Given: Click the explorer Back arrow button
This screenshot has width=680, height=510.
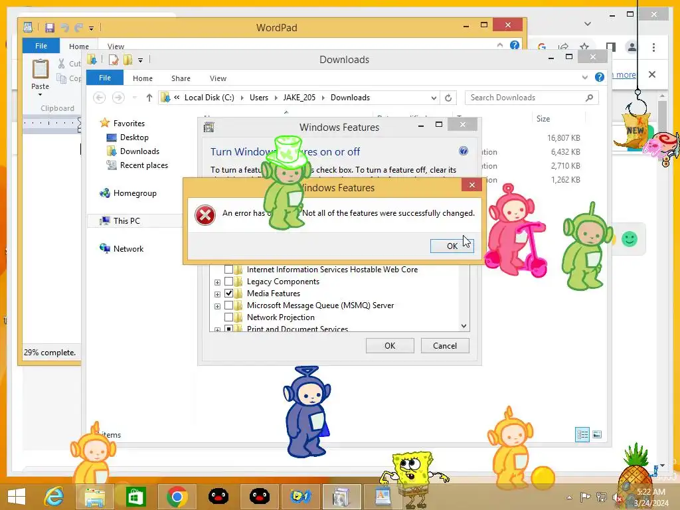Looking at the screenshot, I should tap(100, 98).
